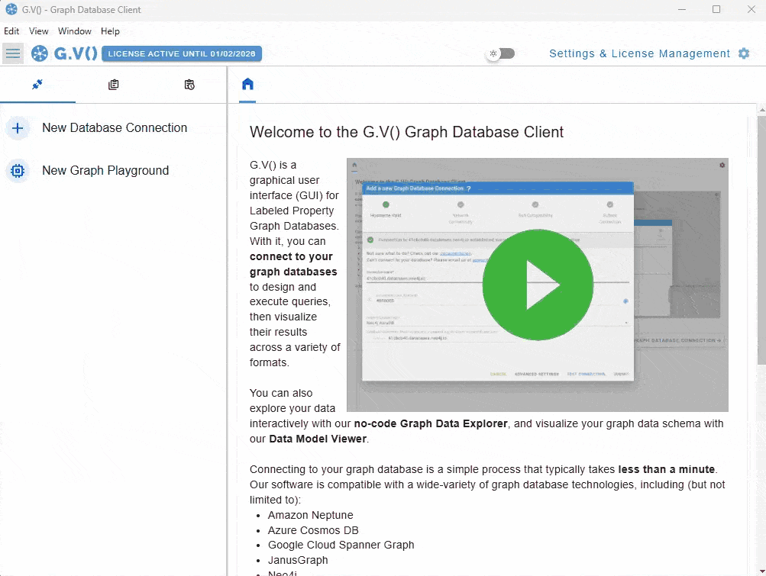Select New Graph Playground

coord(105,171)
